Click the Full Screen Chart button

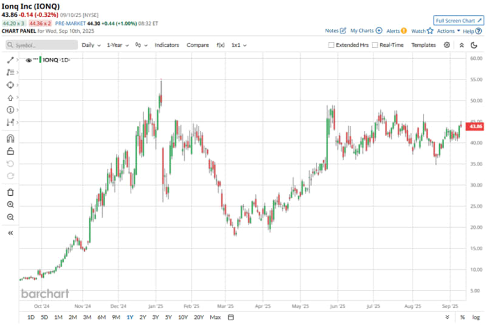click(x=459, y=20)
